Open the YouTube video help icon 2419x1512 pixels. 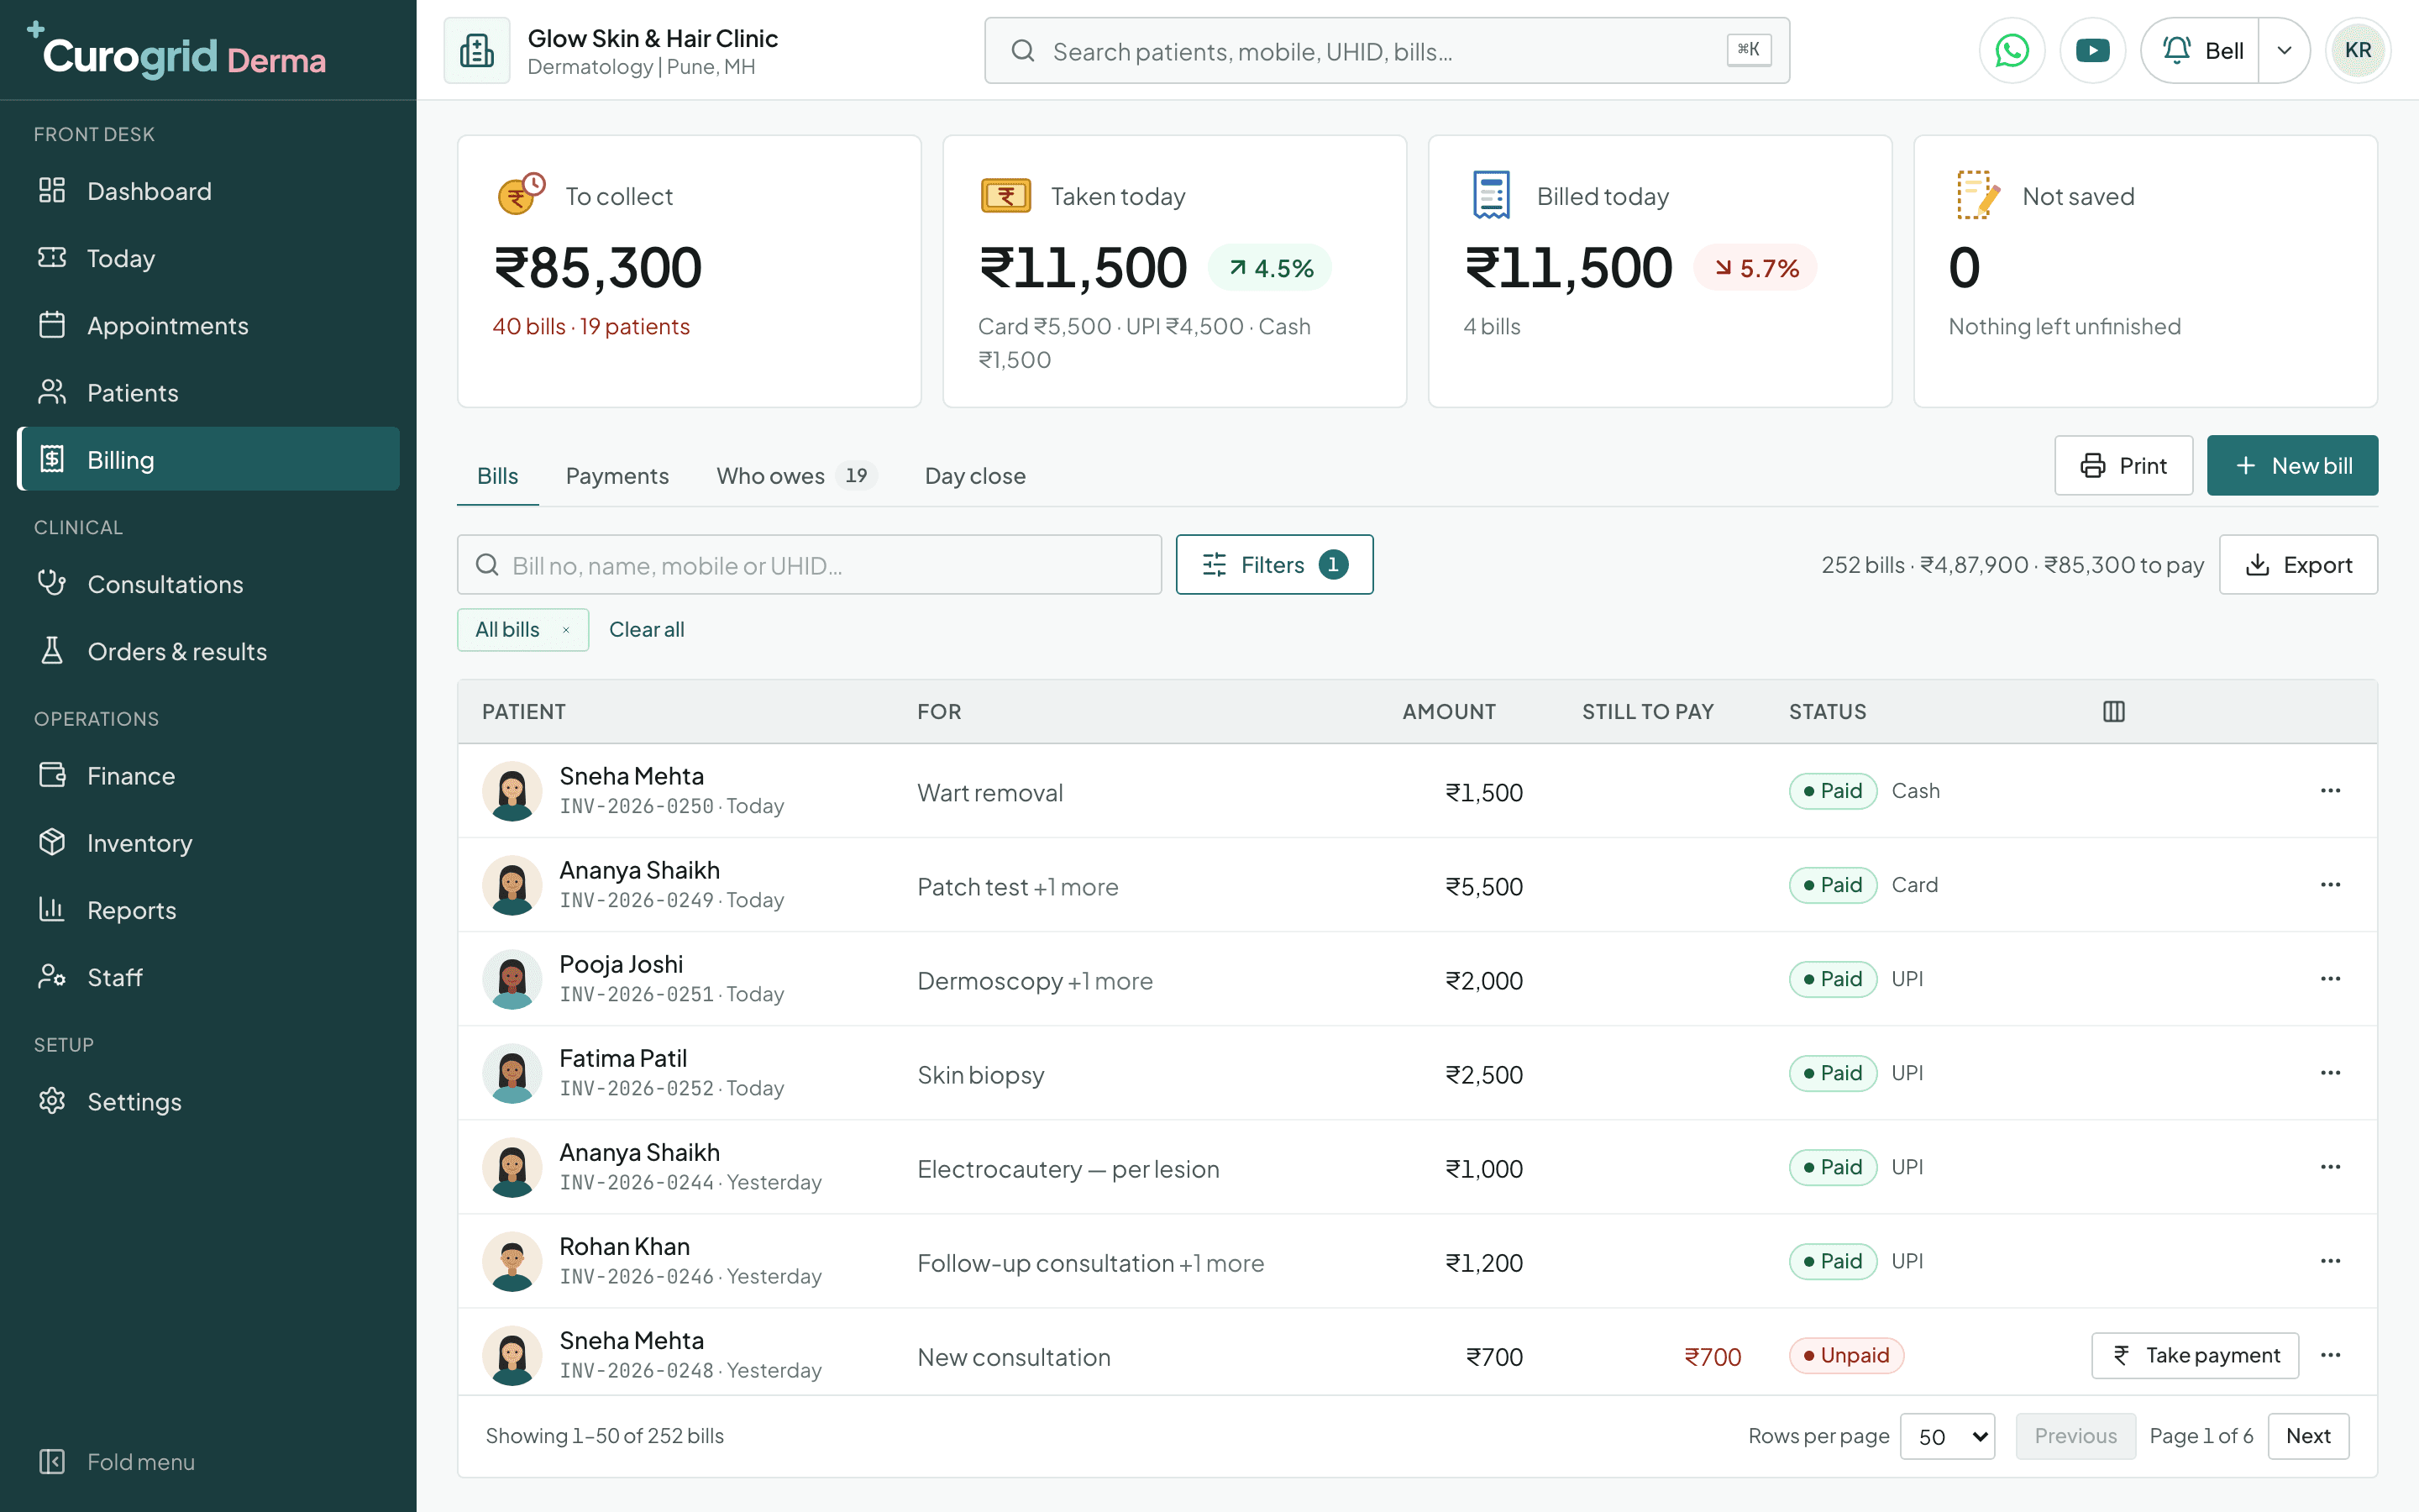pos(2092,50)
